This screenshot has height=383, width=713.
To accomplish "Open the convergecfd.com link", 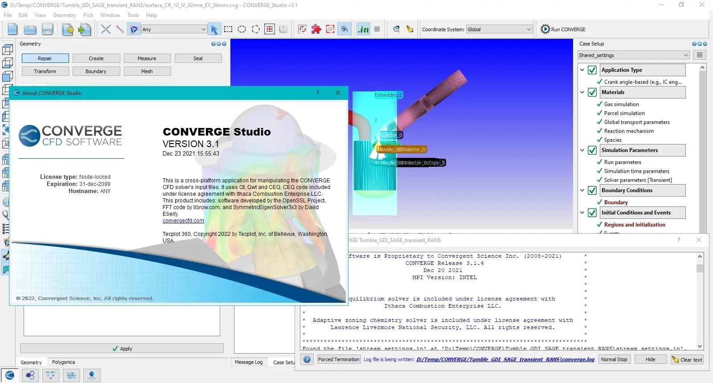I will pyautogui.click(x=183, y=221).
